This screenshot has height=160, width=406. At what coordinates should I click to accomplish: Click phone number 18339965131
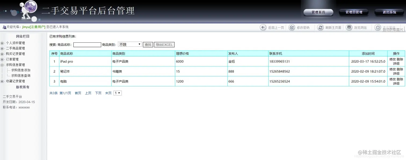(x=280, y=61)
